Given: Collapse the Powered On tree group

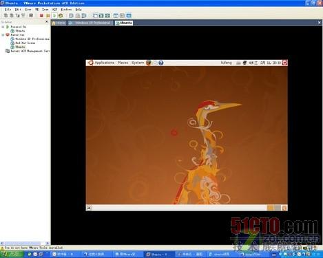Looking at the screenshot, I should pyautogui.click(x=3, y=27).
